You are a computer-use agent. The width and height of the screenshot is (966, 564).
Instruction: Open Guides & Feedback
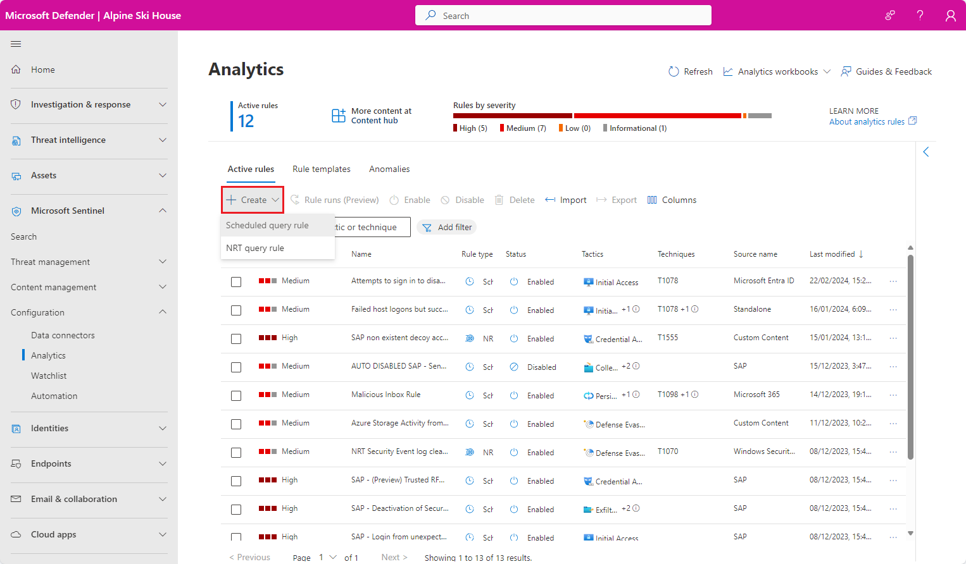(x=886, y=71)
